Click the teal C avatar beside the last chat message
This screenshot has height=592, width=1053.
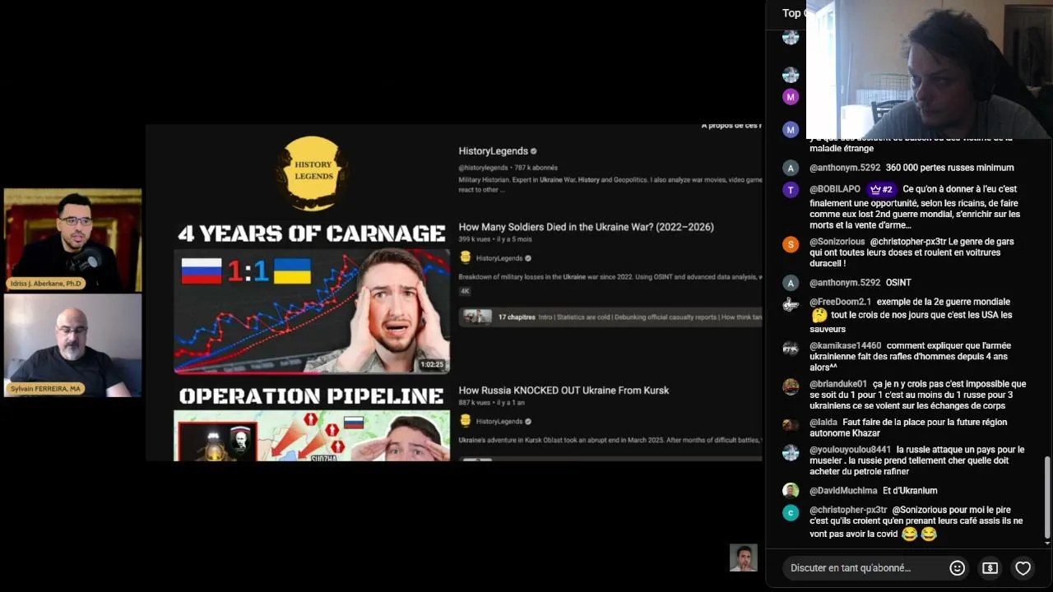(x=791, y=512)
